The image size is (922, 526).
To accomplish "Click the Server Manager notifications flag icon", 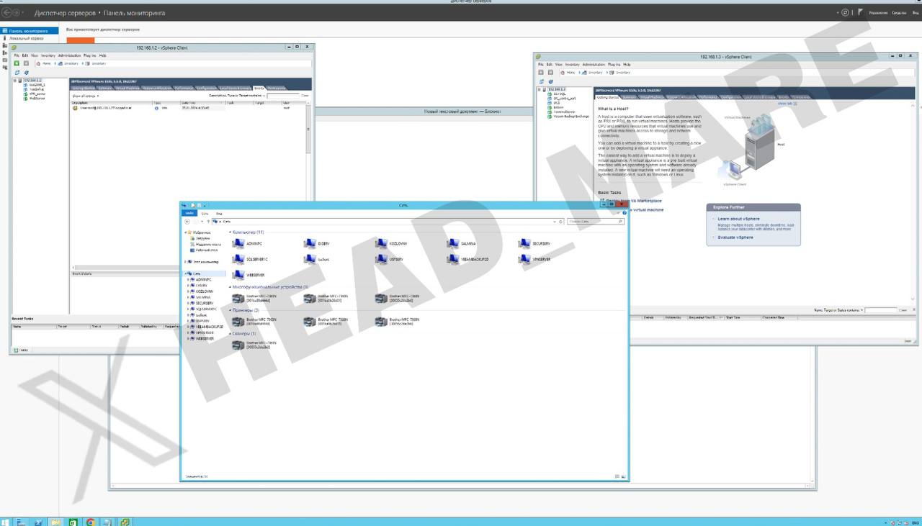I will [861, 13].
